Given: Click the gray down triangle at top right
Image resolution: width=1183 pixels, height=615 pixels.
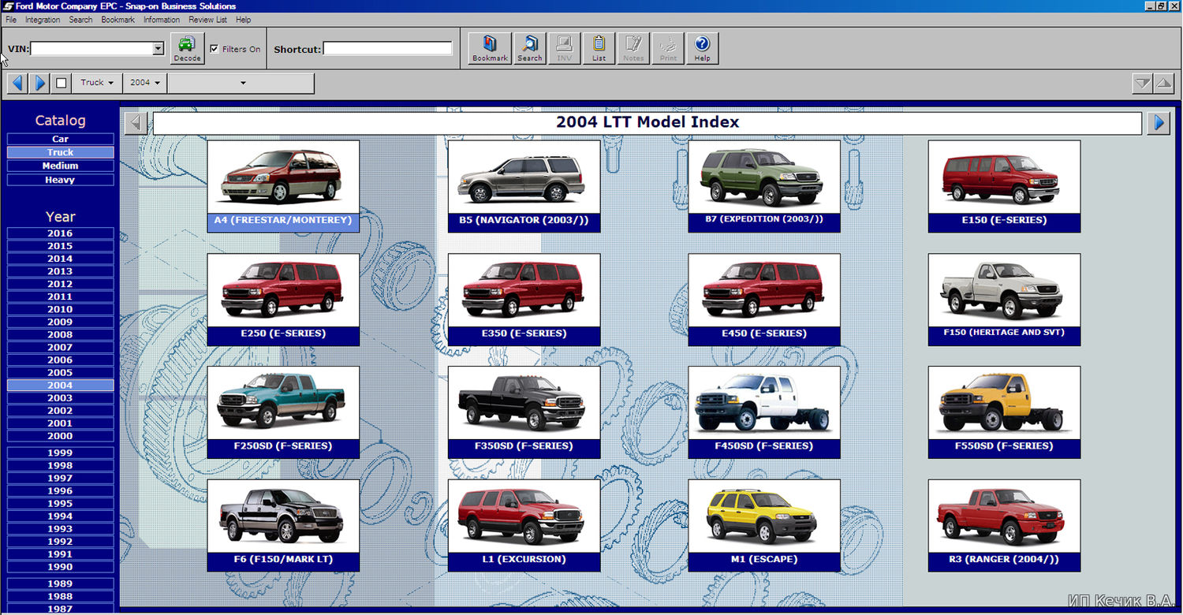Looking at the screenshot, I should pos(1142,83).
